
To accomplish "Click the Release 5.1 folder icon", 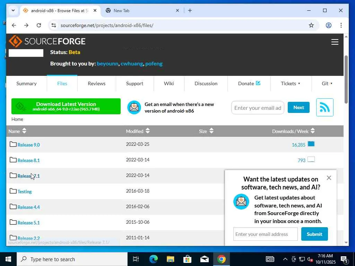I will (x=13, y=222).
